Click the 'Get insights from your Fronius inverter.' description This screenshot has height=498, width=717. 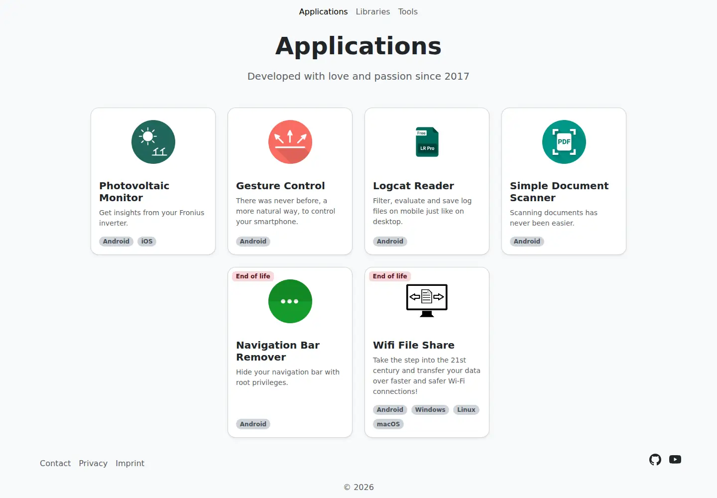pyautogui.click(x=152, y=218)
